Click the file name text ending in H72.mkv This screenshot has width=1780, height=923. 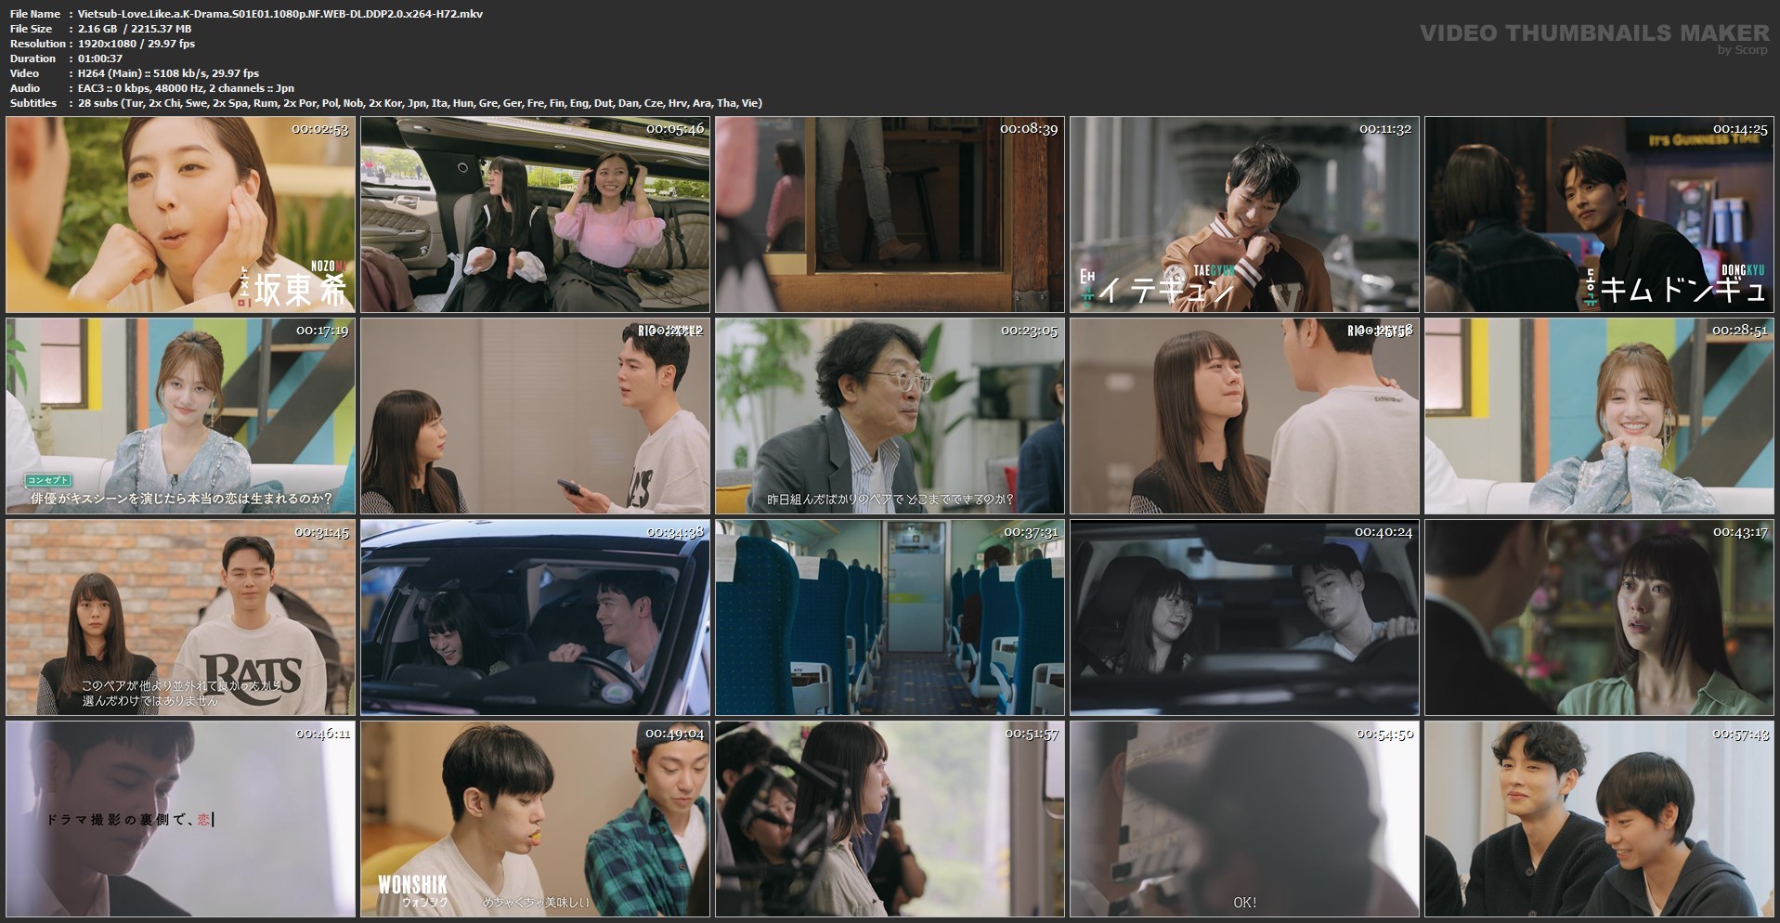(280, 14)
